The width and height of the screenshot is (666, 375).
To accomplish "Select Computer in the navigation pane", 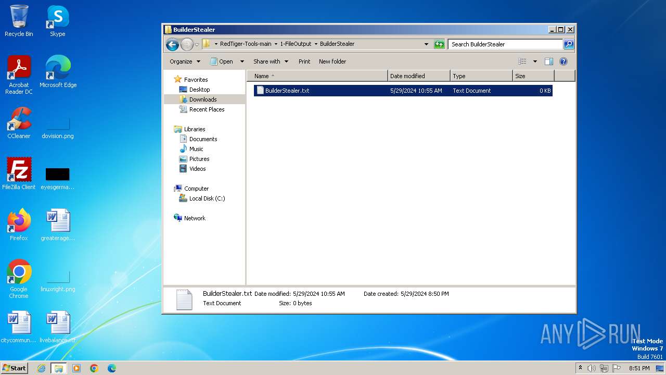I will point(196,189).
